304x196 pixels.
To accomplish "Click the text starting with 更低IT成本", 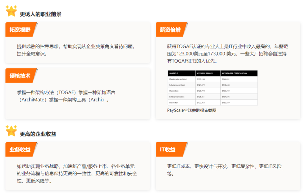I will (x=224, y=170).
